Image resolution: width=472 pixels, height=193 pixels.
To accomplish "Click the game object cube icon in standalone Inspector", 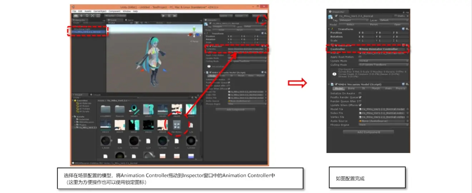I will click(331, 16).
